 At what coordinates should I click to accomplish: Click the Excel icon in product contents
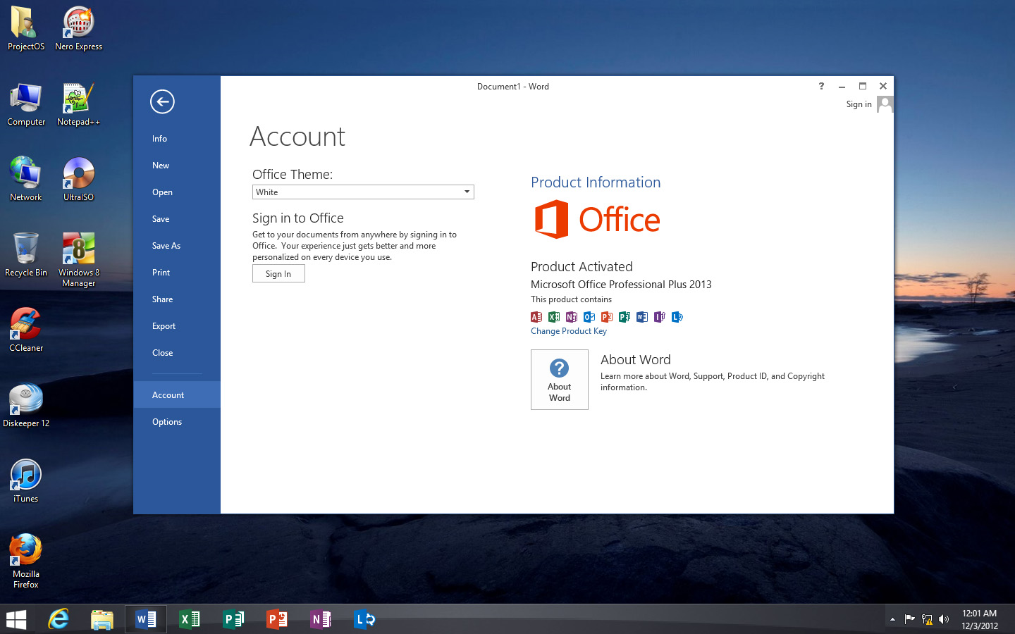coord(554,317)
